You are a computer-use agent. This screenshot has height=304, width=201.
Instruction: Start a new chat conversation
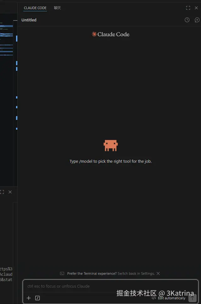coord(197,20)
